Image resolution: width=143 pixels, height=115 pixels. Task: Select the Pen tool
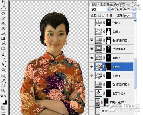[3, 54]
